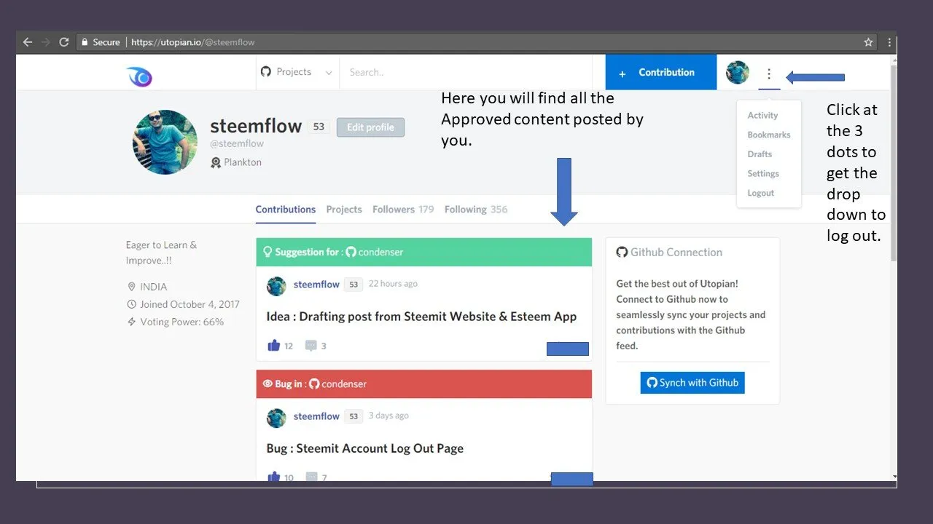933x524 pixels.
Task: Click the Synch with Github button
Action: [692, 383]
